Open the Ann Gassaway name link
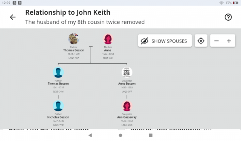This screenshot has width=241, height=141. [127, 117]
